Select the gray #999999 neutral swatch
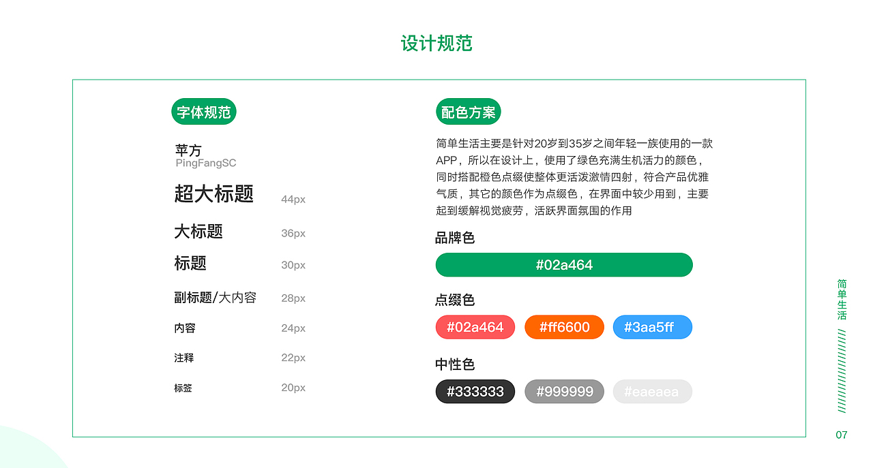This screenshot has width=873, height=468. click(564, 391)
